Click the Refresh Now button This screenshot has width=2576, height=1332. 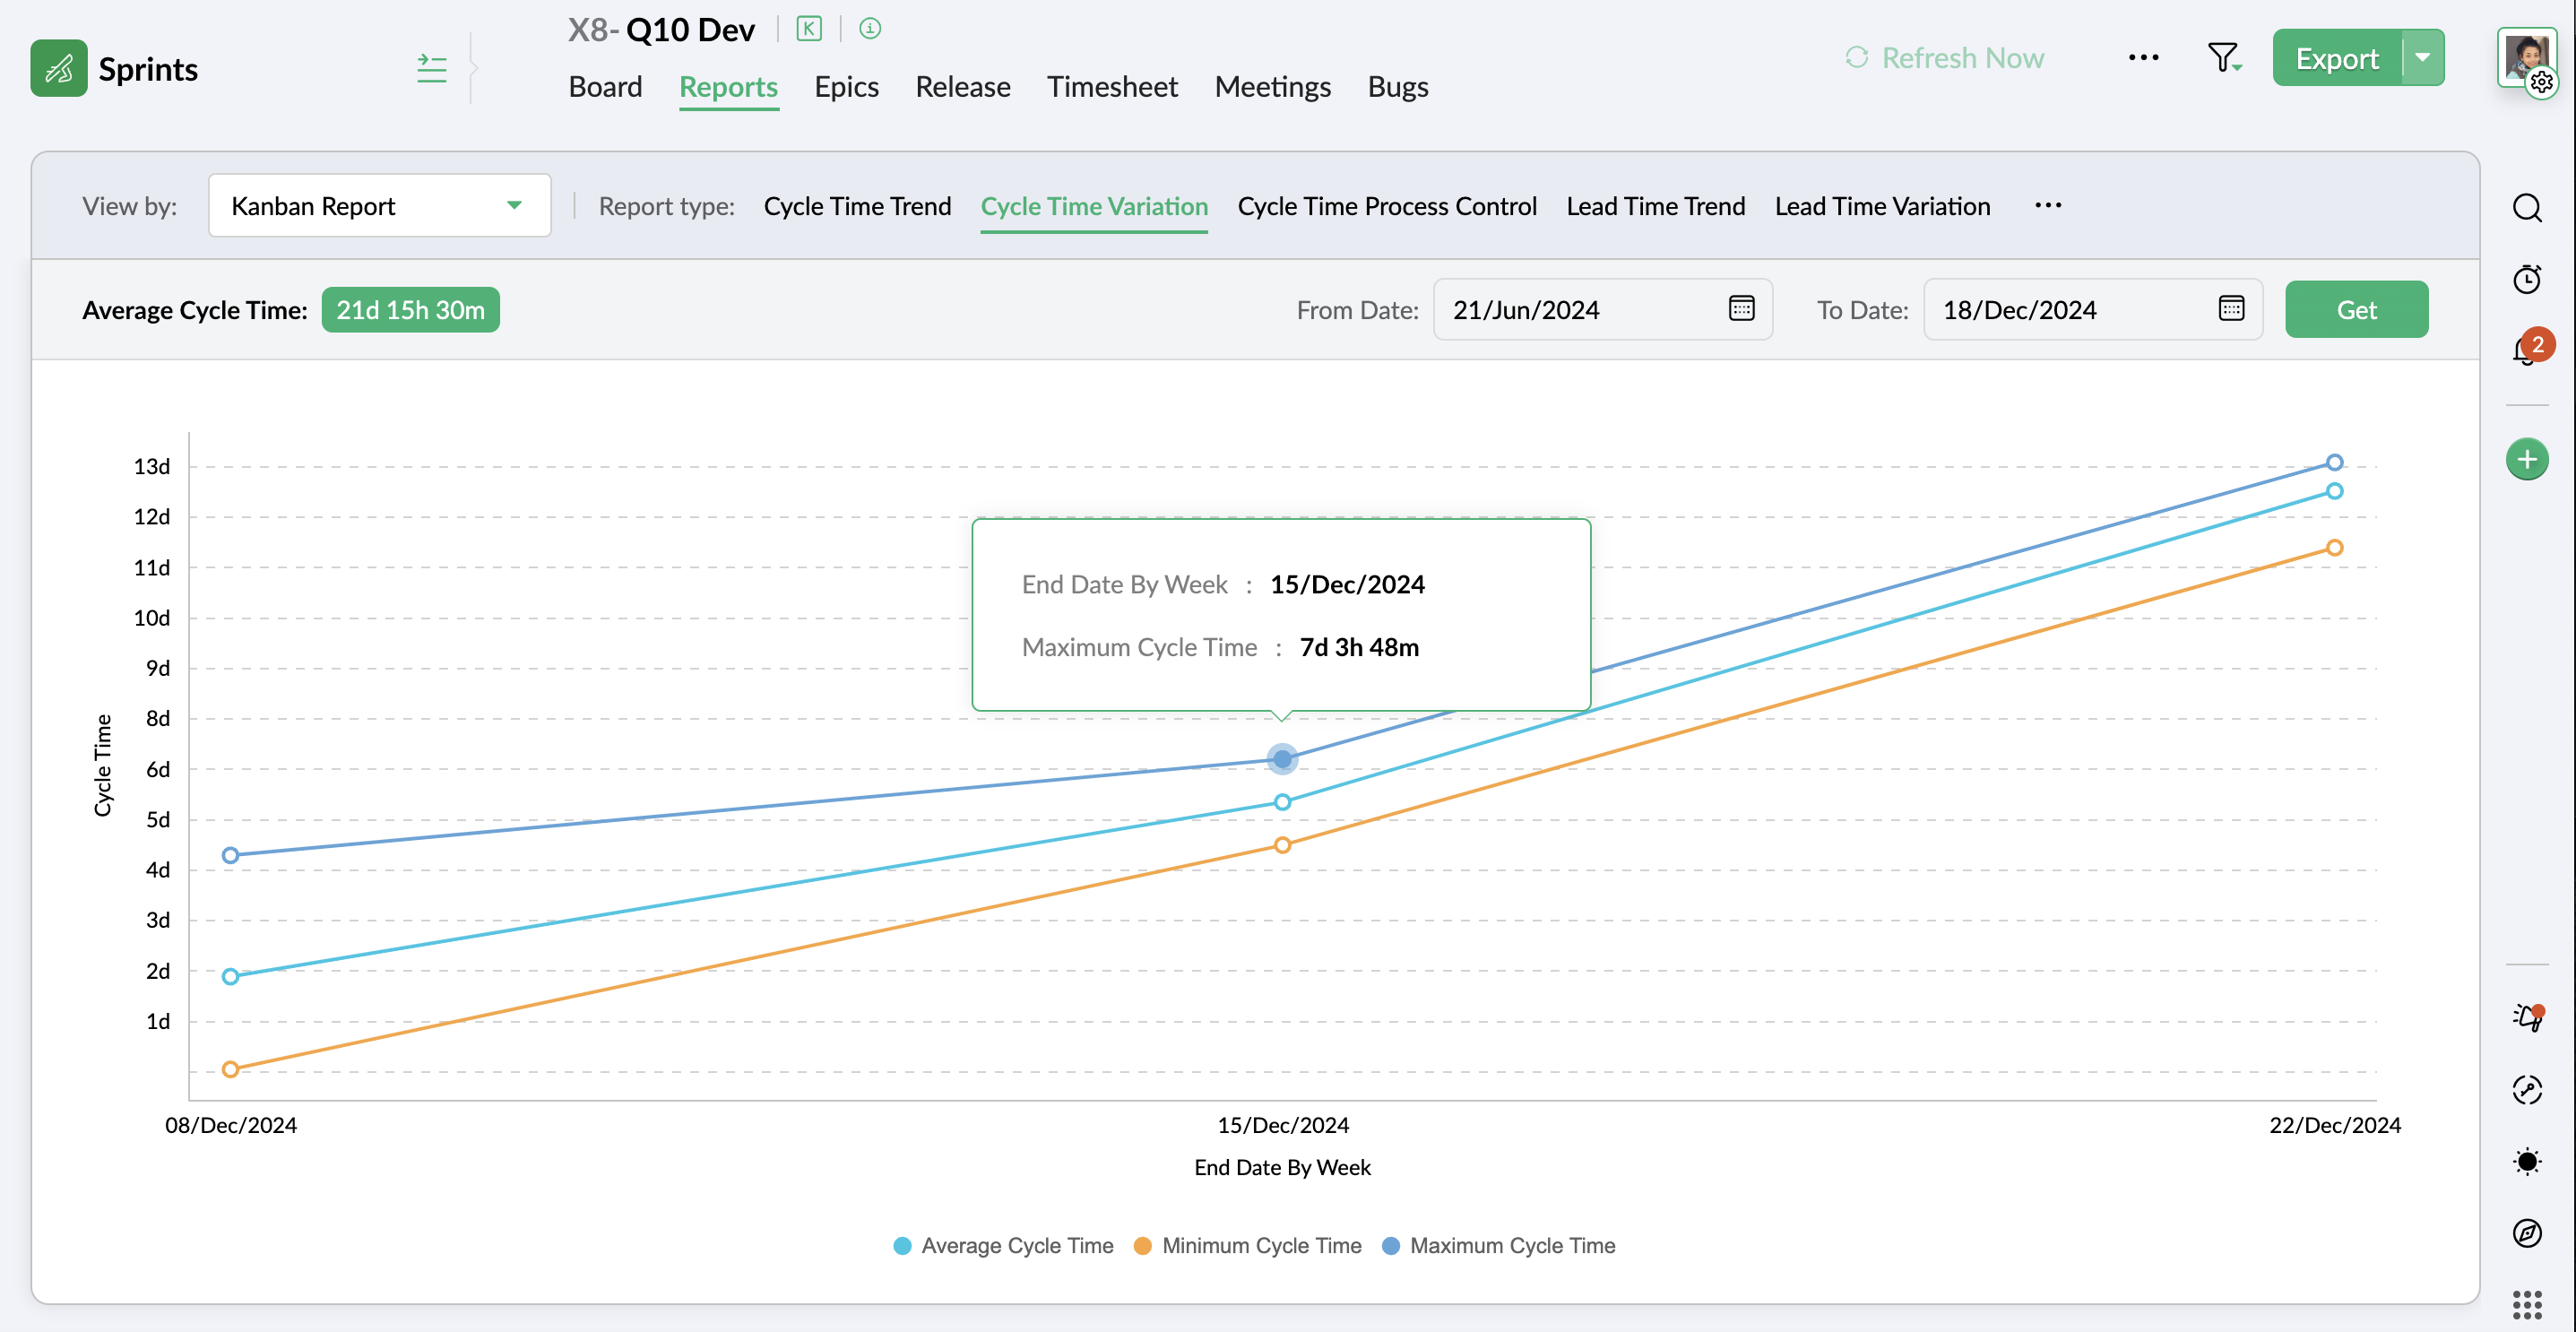pyautogui.click(x=1944, y=58)
